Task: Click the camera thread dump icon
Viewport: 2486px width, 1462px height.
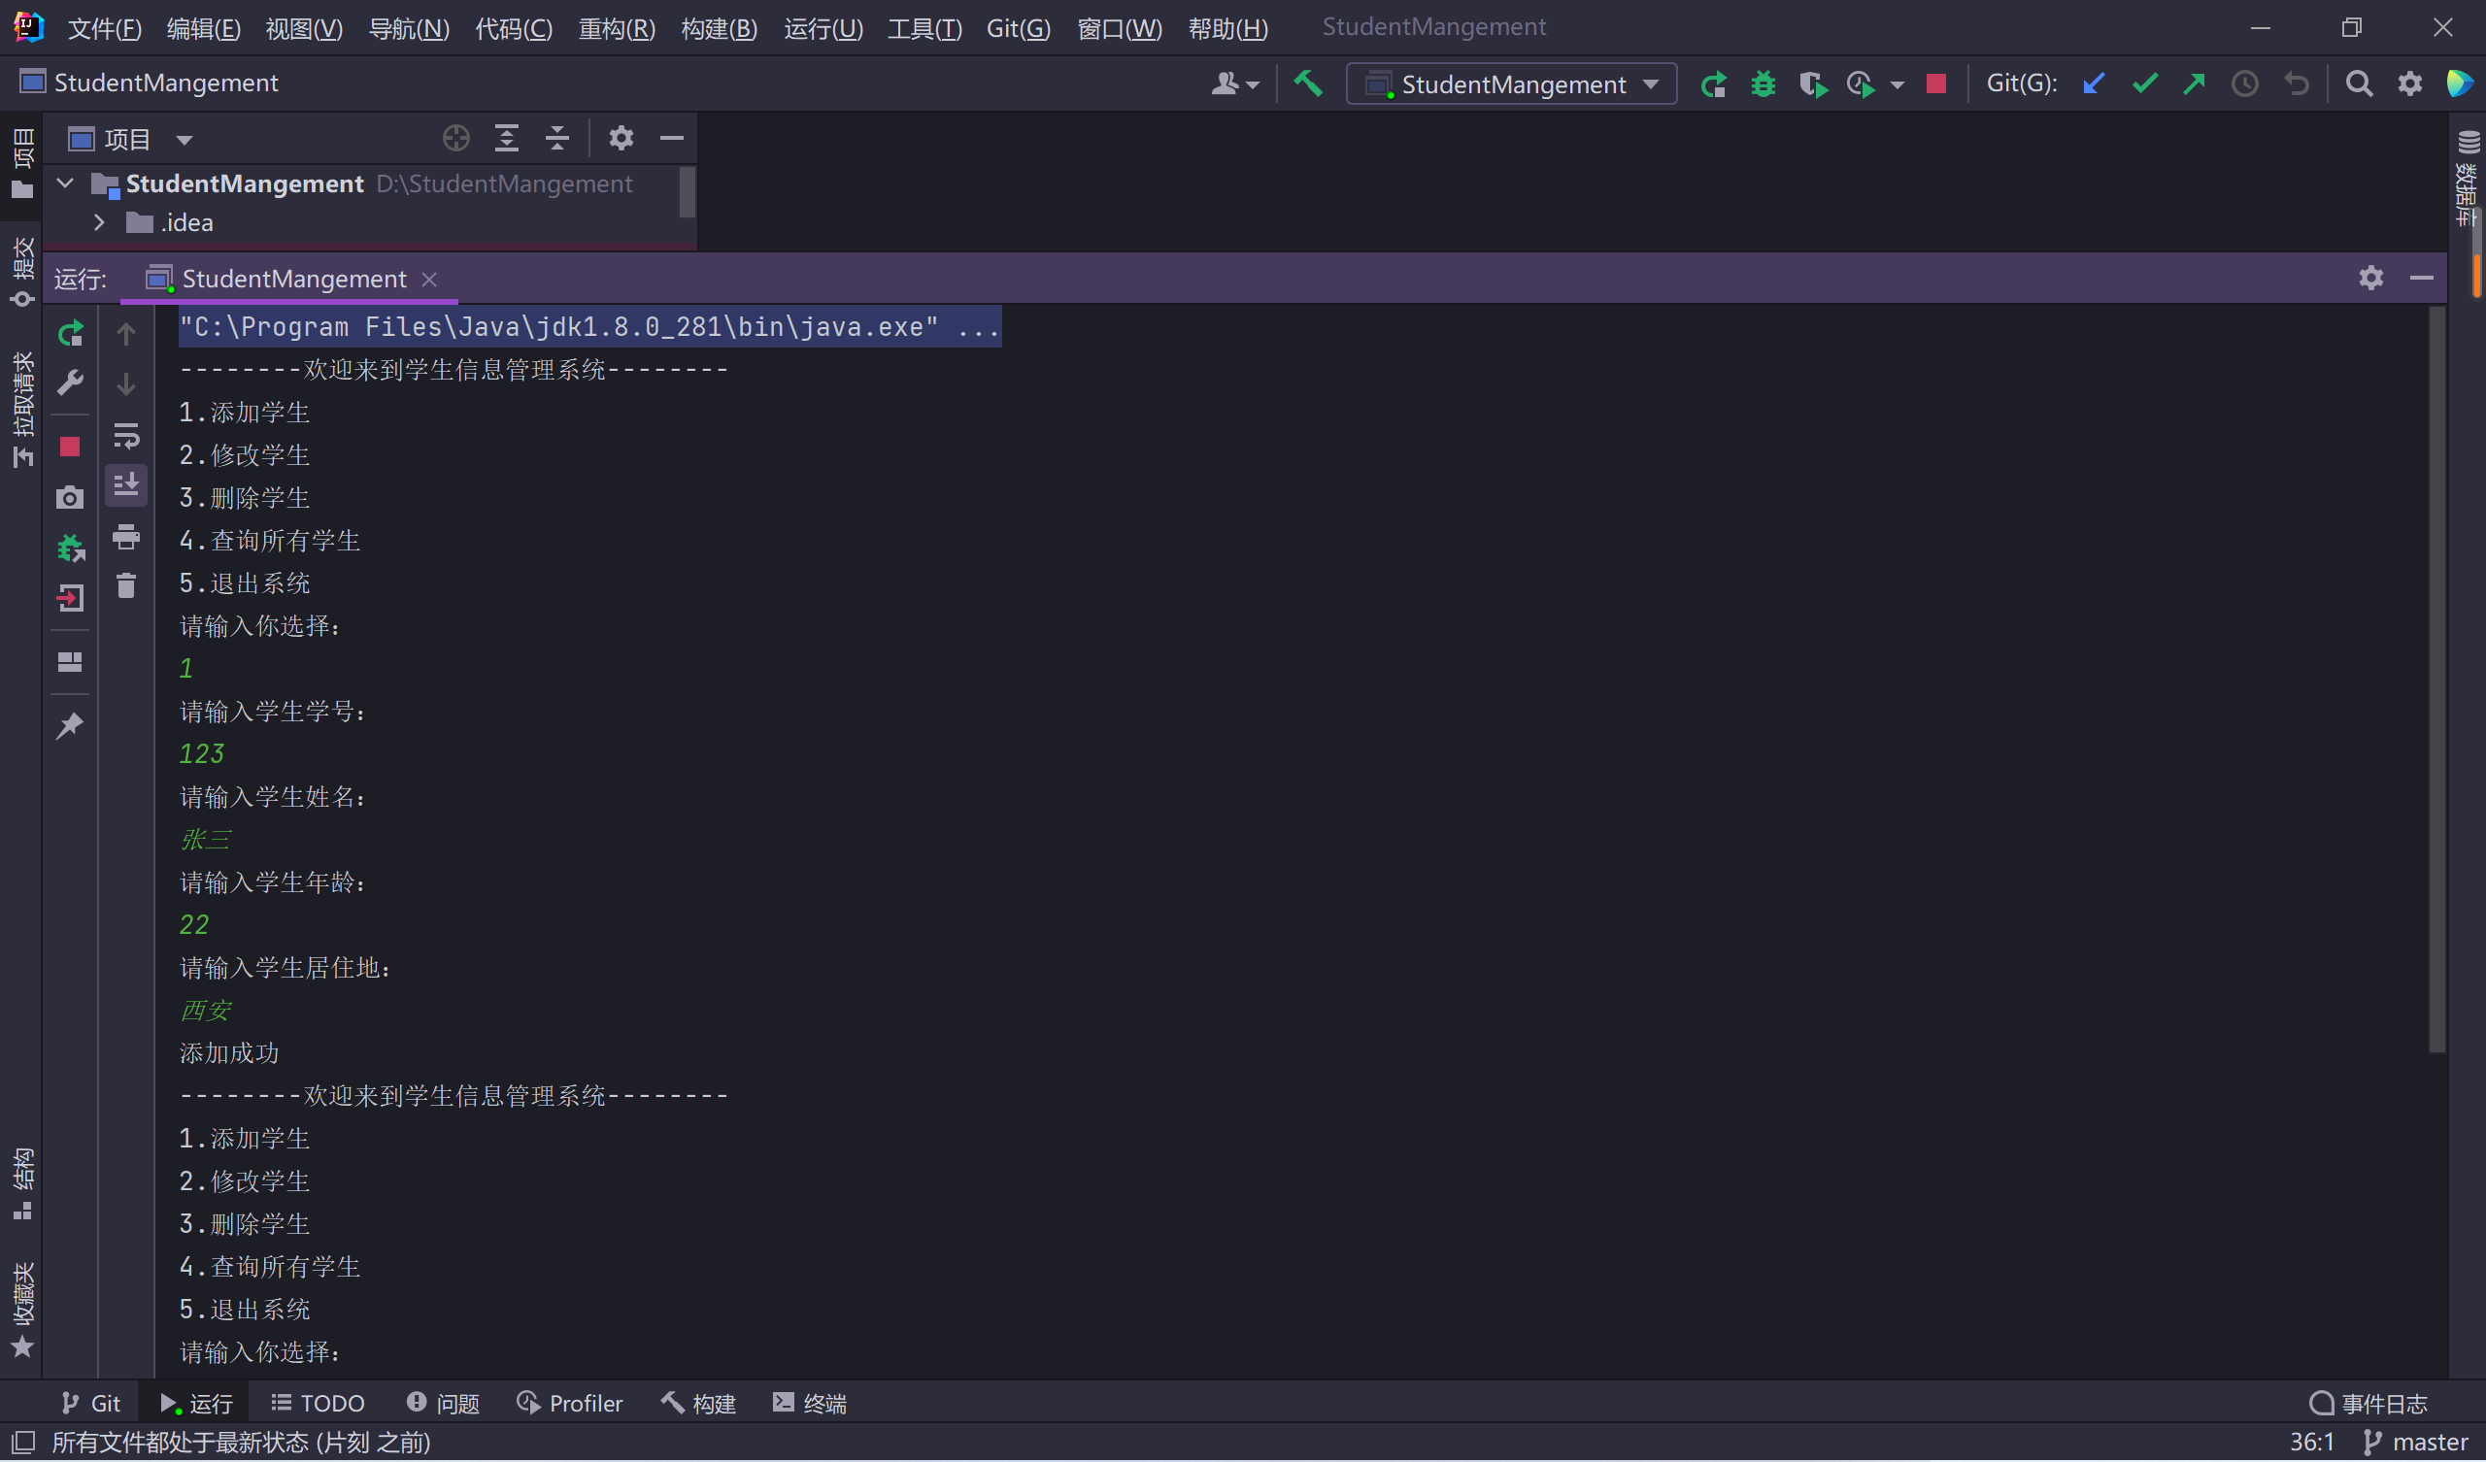Action: [69, 496]
